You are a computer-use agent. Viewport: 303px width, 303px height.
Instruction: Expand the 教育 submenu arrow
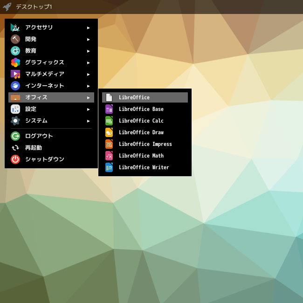(x=88, y=51)
